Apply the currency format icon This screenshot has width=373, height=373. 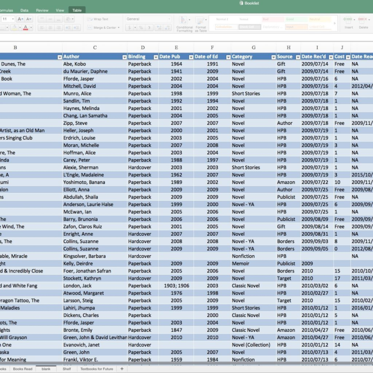129,27
